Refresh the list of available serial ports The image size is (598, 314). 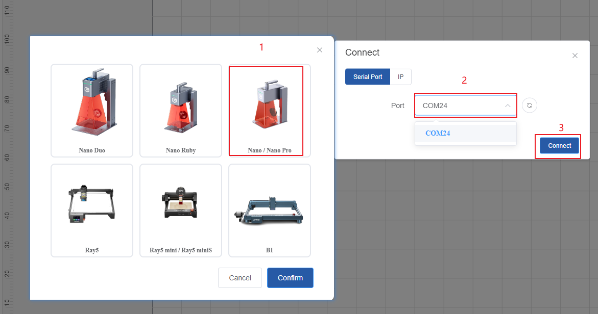pyautogui.click(x=530, y=105)
